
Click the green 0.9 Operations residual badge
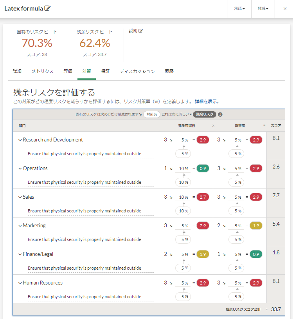[203, 169]
